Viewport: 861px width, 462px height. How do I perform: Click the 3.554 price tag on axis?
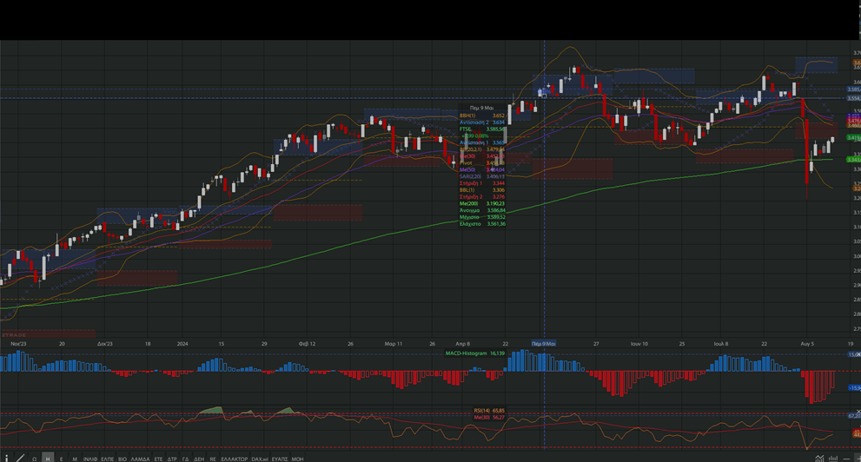[853, 98]
